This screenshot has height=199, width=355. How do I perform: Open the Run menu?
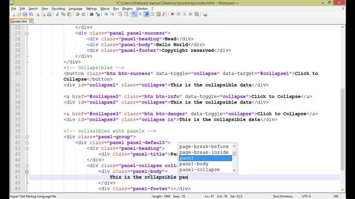pyautogui.click(x=116, y=9)
